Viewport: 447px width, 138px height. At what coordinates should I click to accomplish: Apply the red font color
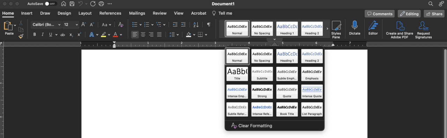tap(116, 35)
